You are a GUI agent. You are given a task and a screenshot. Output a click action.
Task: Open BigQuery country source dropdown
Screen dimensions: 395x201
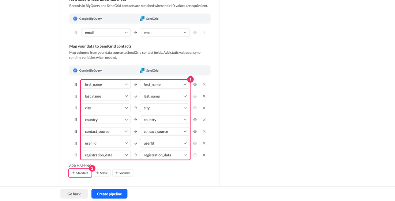pyautogui.click(x=106, y=120)
